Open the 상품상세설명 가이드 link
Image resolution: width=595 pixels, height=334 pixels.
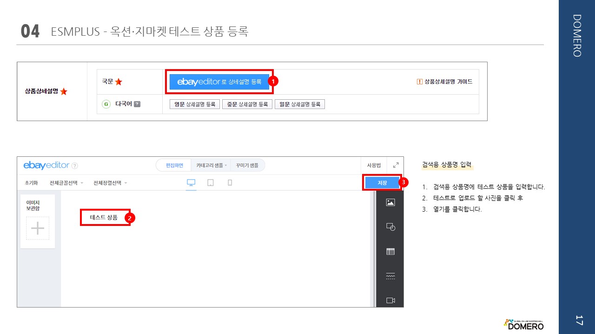pyautogui.click(x=445, y=82)
